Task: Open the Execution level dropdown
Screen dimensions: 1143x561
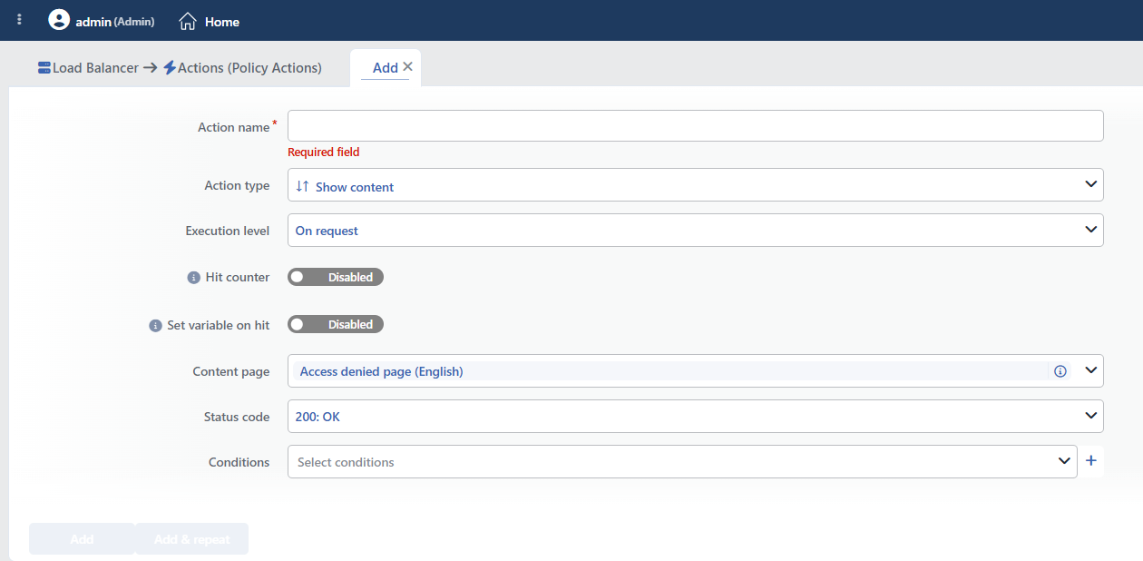Action: (x=695, y=231)
